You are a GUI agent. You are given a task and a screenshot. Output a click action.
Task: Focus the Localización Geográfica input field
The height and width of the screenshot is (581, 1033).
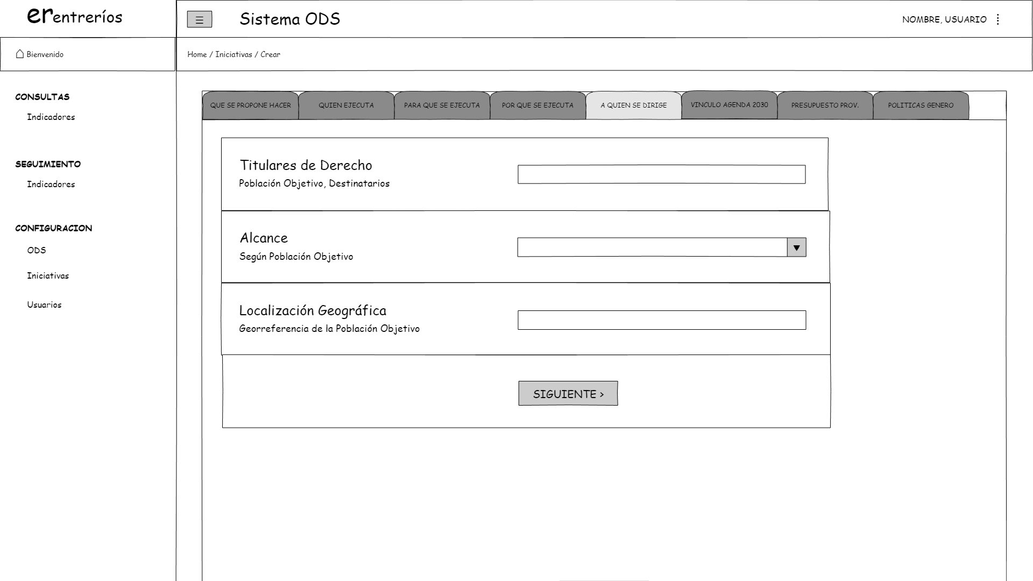tap(661, 320)
